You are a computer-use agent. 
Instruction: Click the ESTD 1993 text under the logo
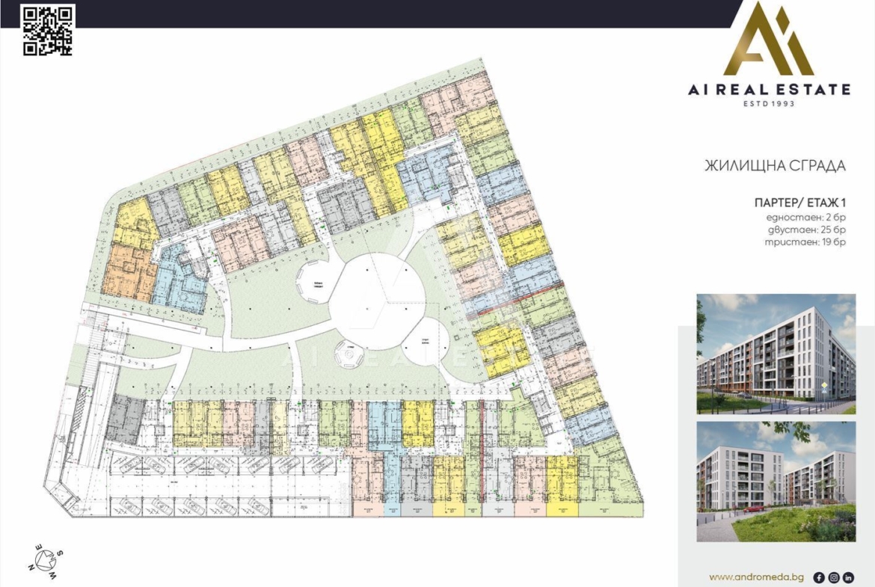pos(769,103)
